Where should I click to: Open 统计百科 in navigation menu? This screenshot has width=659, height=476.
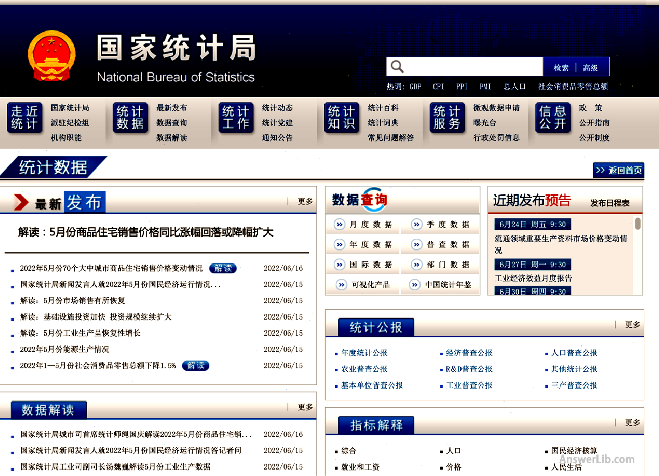click(383, 108)
